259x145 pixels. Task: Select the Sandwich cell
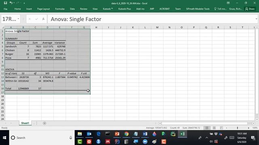pos(11,46)
